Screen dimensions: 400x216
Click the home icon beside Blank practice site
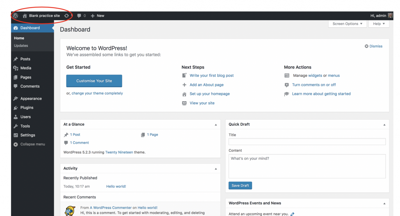(25, 16)
